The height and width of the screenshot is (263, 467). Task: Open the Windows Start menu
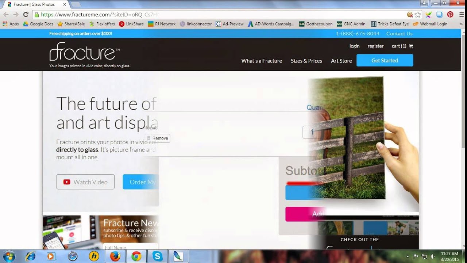9,256
